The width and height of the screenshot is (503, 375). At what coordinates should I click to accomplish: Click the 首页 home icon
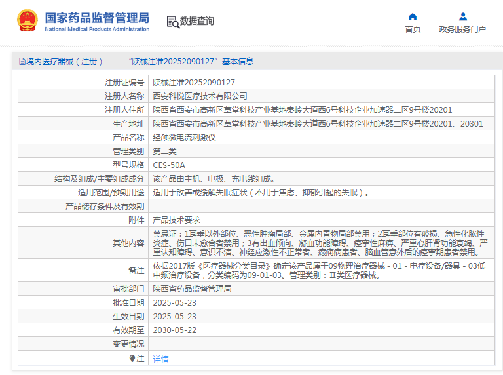(x=413, y=16)
